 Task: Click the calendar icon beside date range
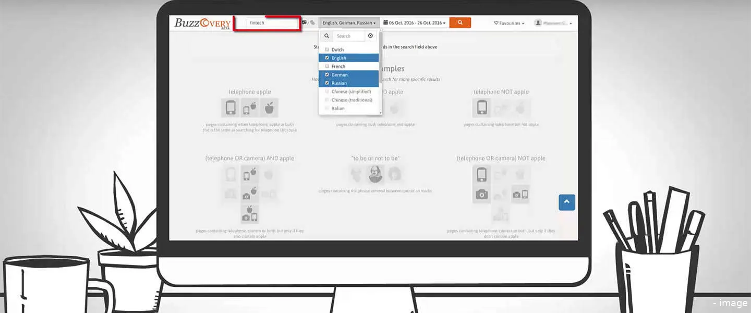[385, 23]
